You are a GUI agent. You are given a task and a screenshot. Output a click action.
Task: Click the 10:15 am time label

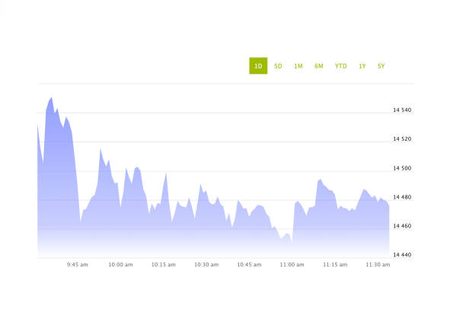click(163, 265)
